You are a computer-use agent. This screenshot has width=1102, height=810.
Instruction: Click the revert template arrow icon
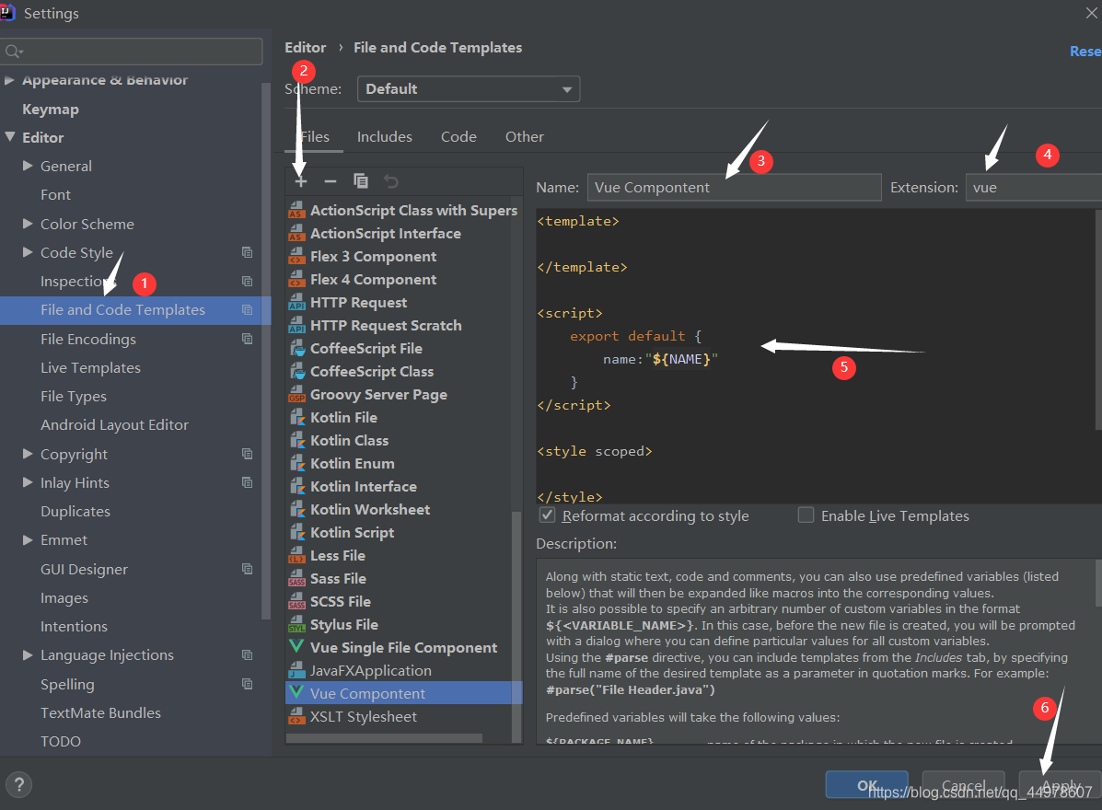pos(390,182)
